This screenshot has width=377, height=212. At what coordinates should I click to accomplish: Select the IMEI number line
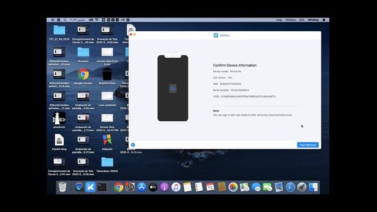point(227,84)
